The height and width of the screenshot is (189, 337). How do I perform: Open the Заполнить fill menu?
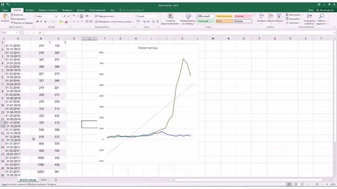tap(293, 19)
